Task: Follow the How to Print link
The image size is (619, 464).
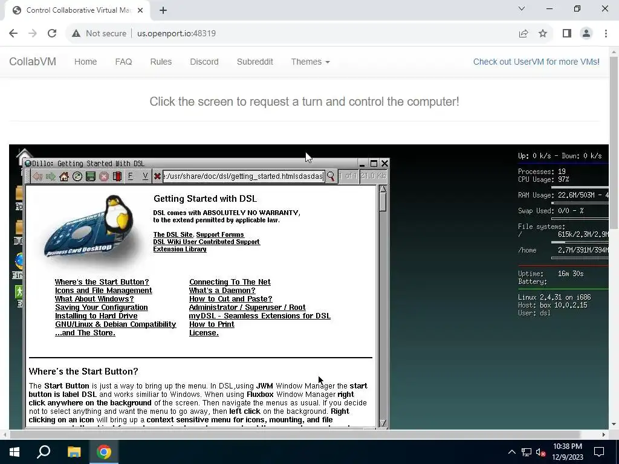Action: [212, 324]
